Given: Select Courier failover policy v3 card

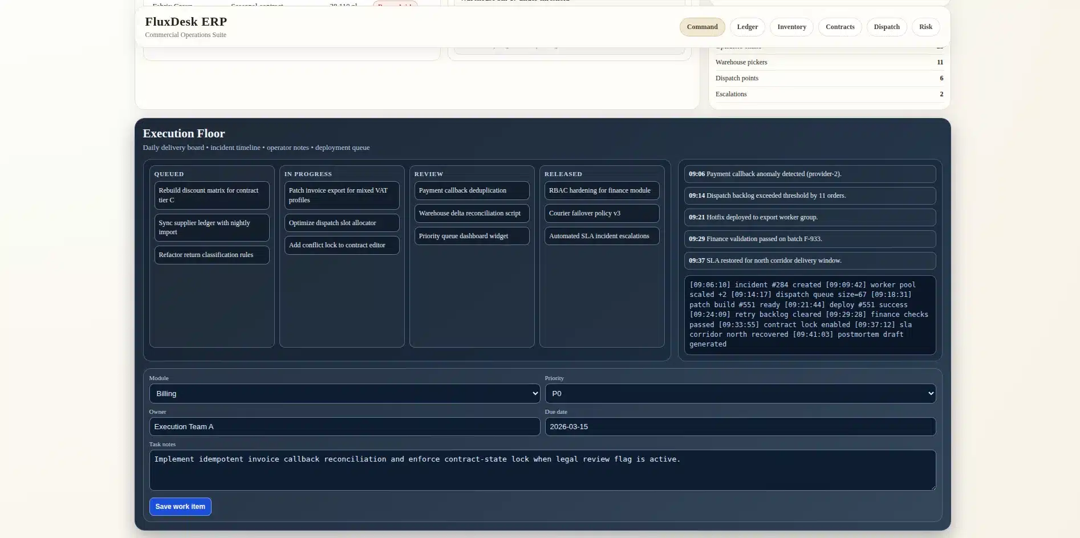Looking at the screenshot, I should pyautogui.click(x=602, y=213).
